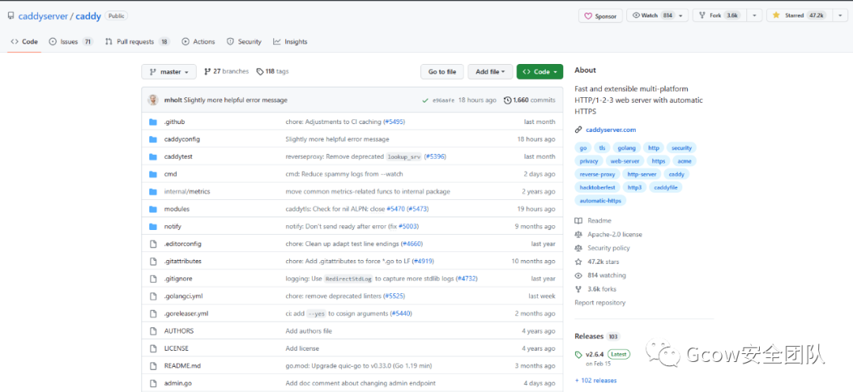
Task: Click mholt's avatar image
Action: tap(153, 100)
